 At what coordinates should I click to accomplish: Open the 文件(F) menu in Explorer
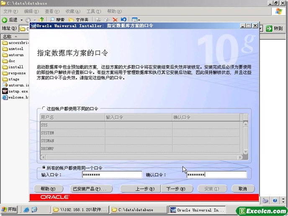10,11
